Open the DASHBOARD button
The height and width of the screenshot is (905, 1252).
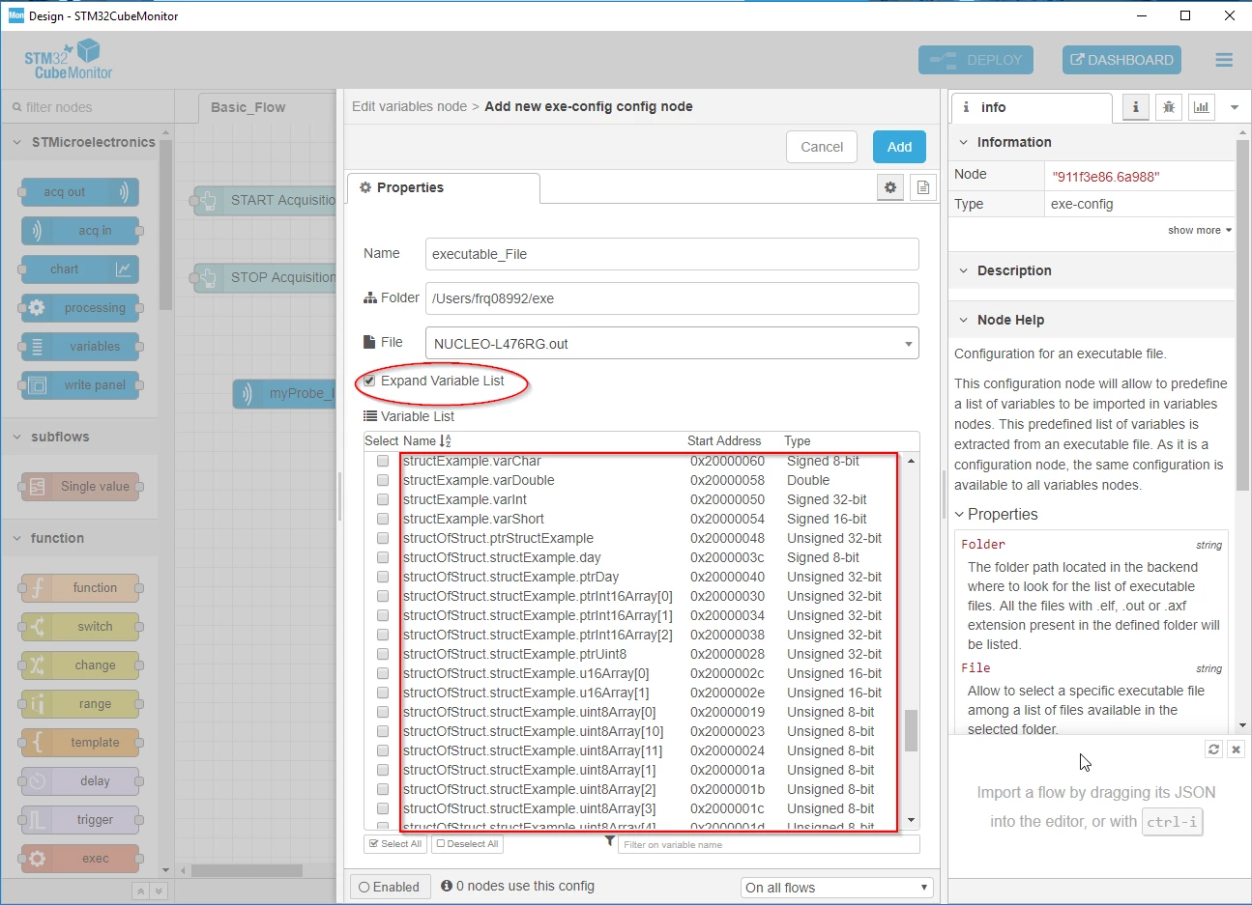coord(1121,60)
